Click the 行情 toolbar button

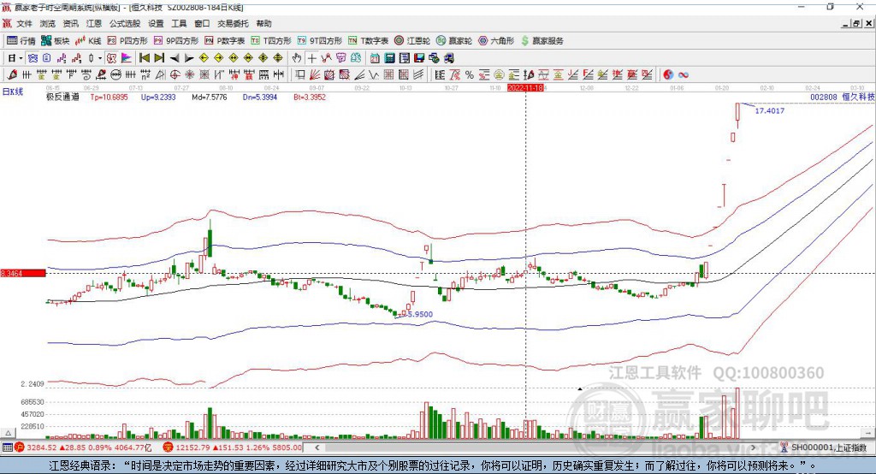21,41
